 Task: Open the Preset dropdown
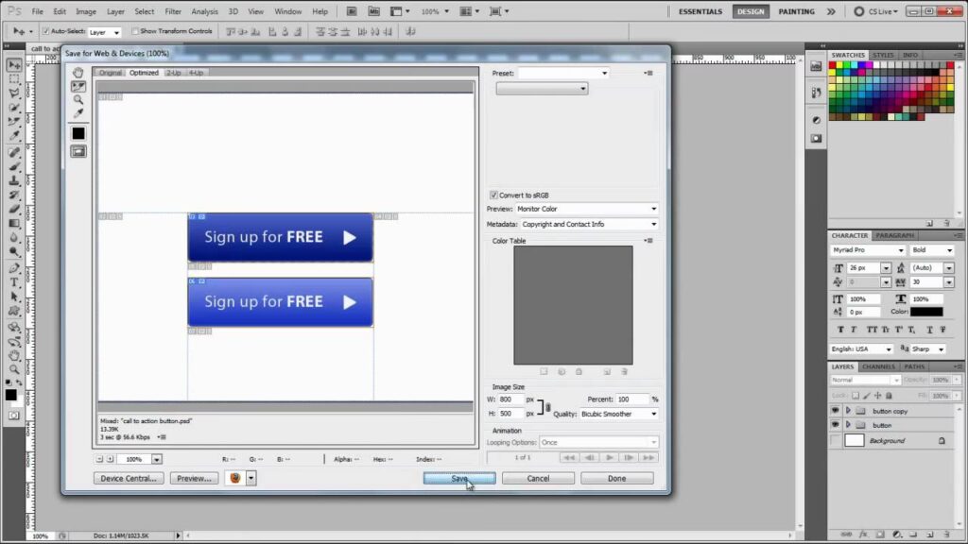tap(563, 73)
